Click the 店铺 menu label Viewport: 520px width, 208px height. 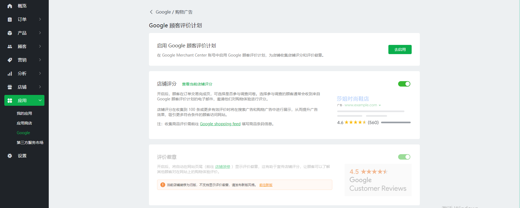click(x=22, y=87)
